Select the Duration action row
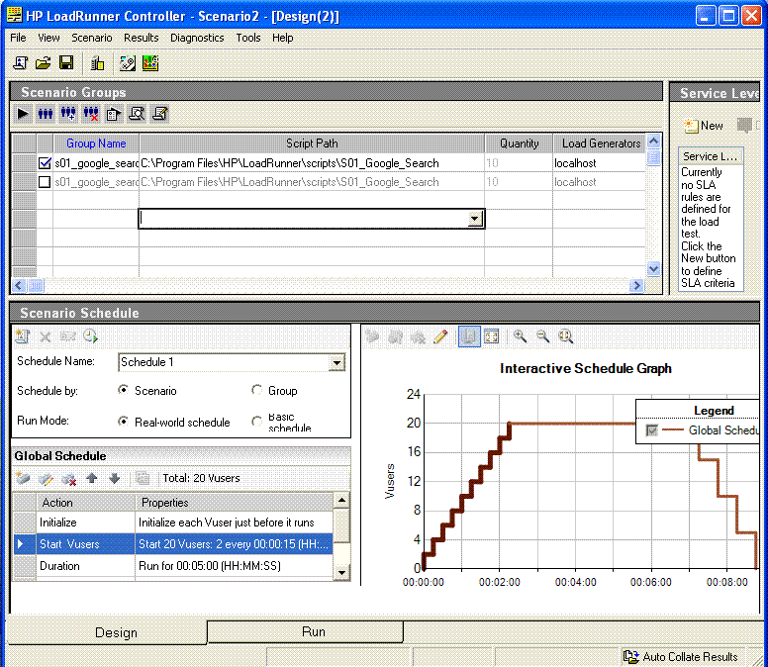Screen dimensions: 768x667 point(59,566)
